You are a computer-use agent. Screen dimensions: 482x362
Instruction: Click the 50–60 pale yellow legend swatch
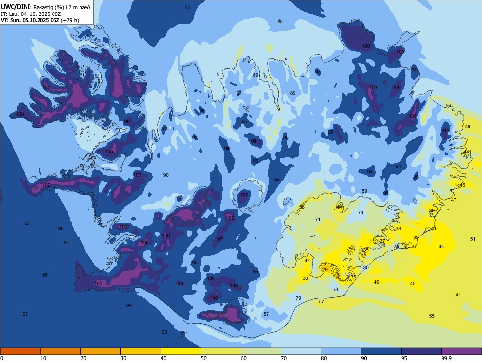point(221,351)
